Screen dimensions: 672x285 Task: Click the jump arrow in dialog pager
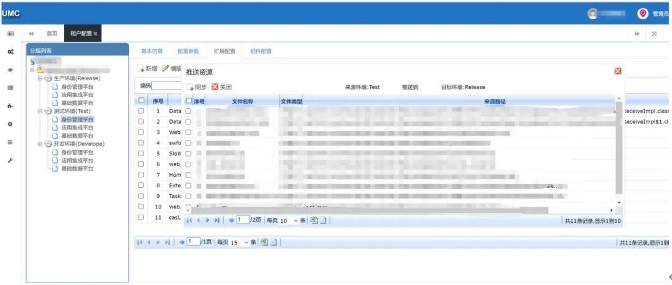[x=231, y=220]
